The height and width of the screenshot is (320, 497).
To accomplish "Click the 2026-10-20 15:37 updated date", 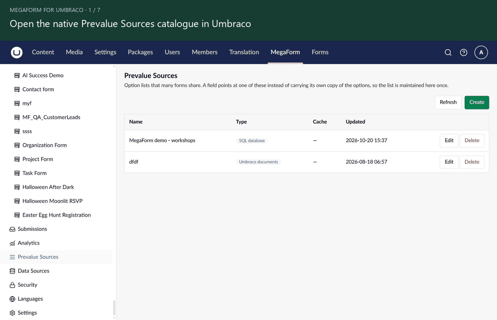I will click(367, 140).
